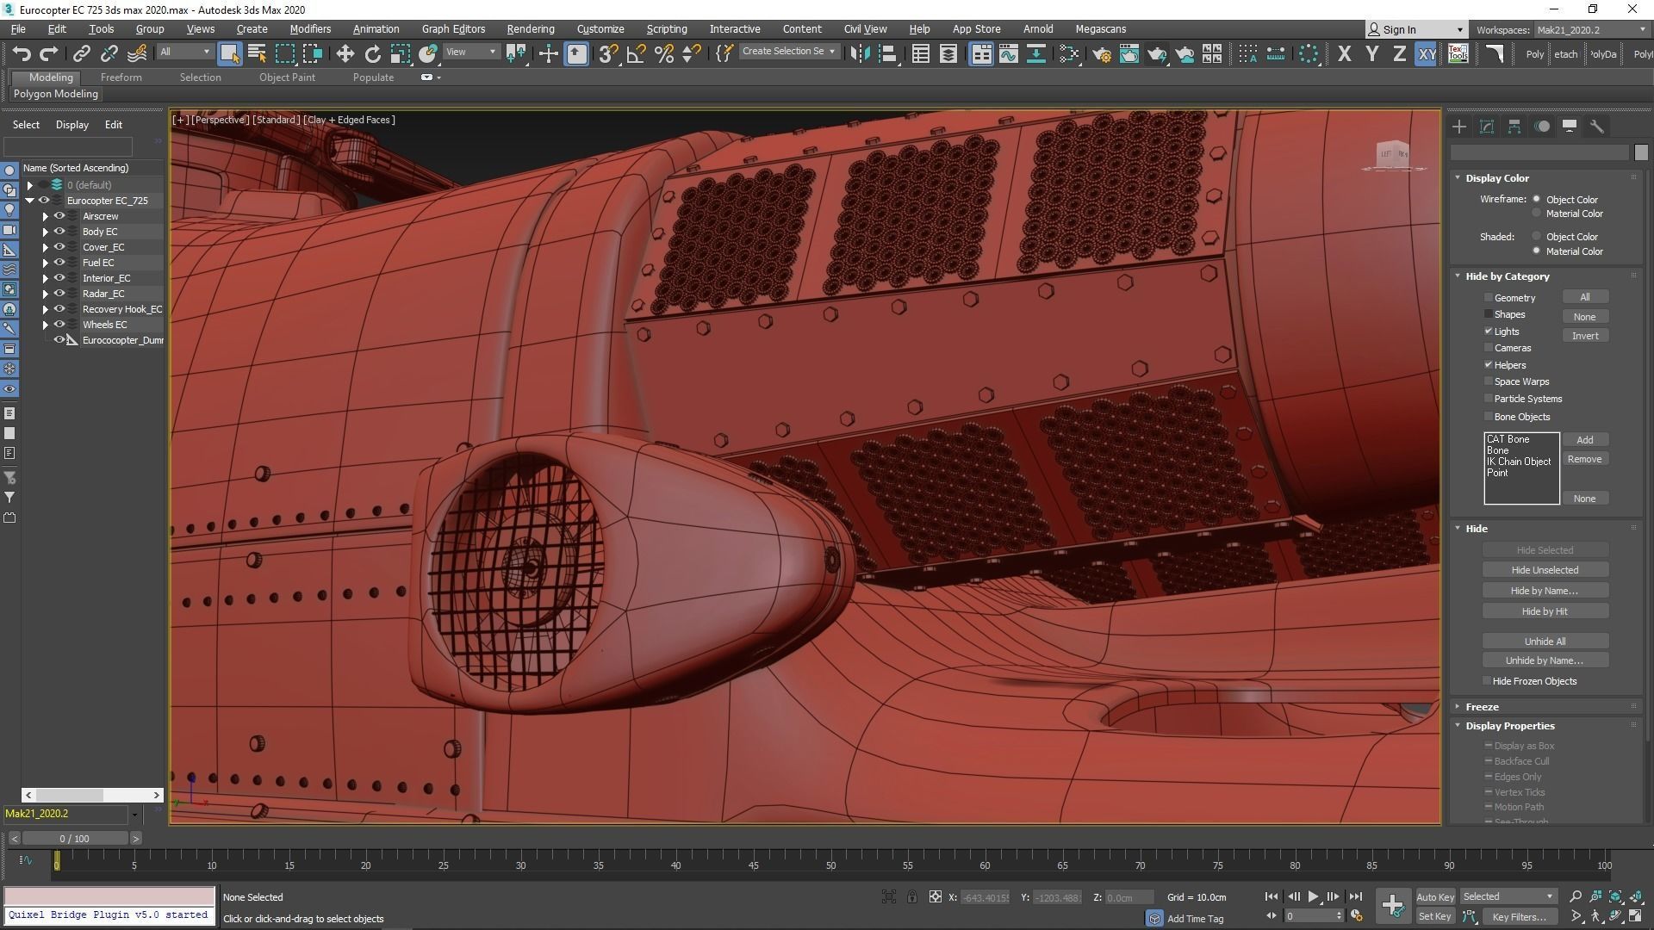Viewport: 1654px width, 930px height.
Task: Select the Move tool in toolbar
Action: pos(345,54)
